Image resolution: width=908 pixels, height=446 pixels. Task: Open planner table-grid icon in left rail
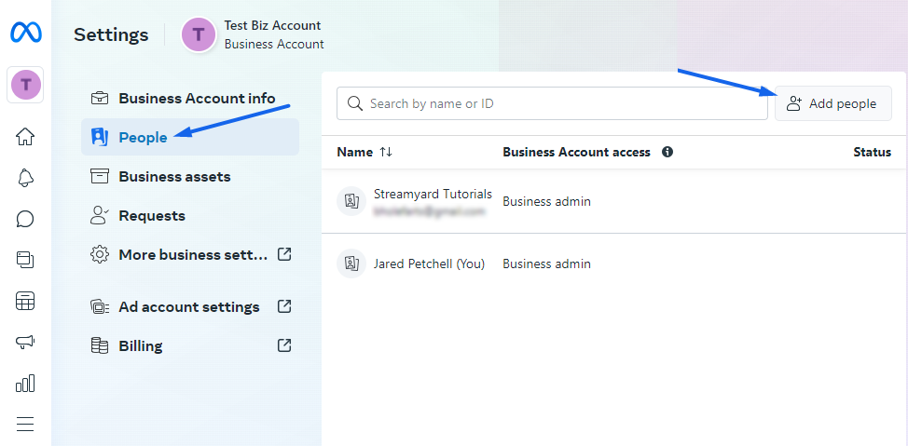(x=25, y=301)
